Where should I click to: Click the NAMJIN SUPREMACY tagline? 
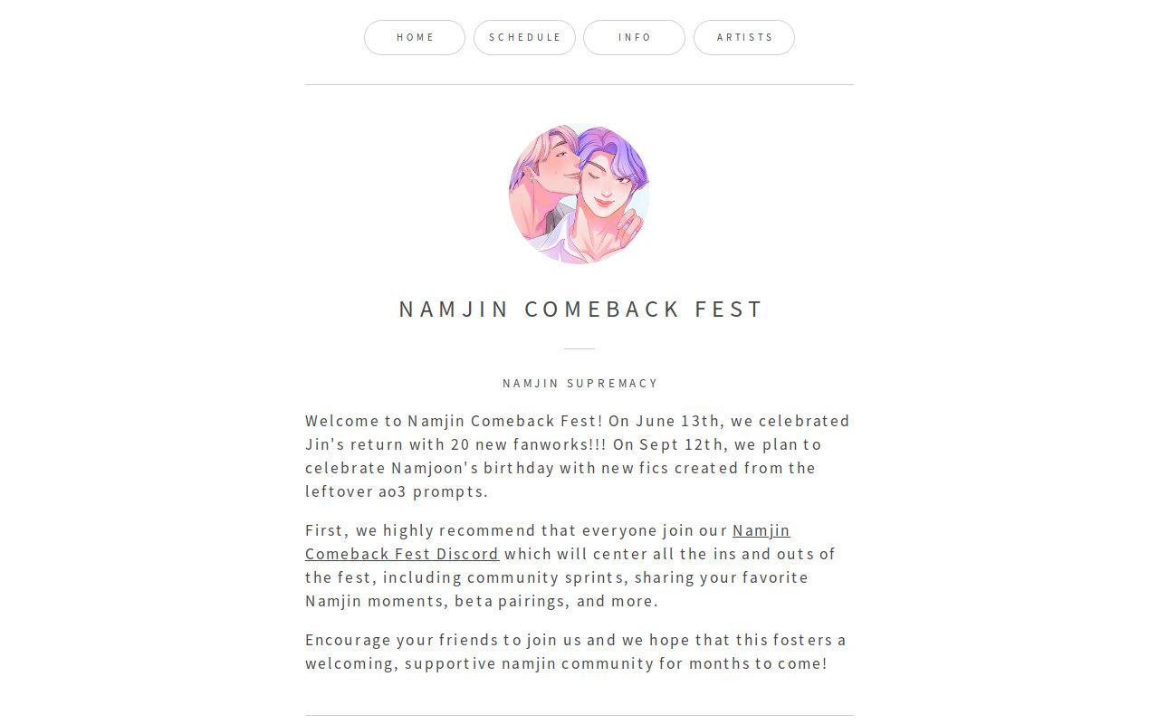coord(579,383)
